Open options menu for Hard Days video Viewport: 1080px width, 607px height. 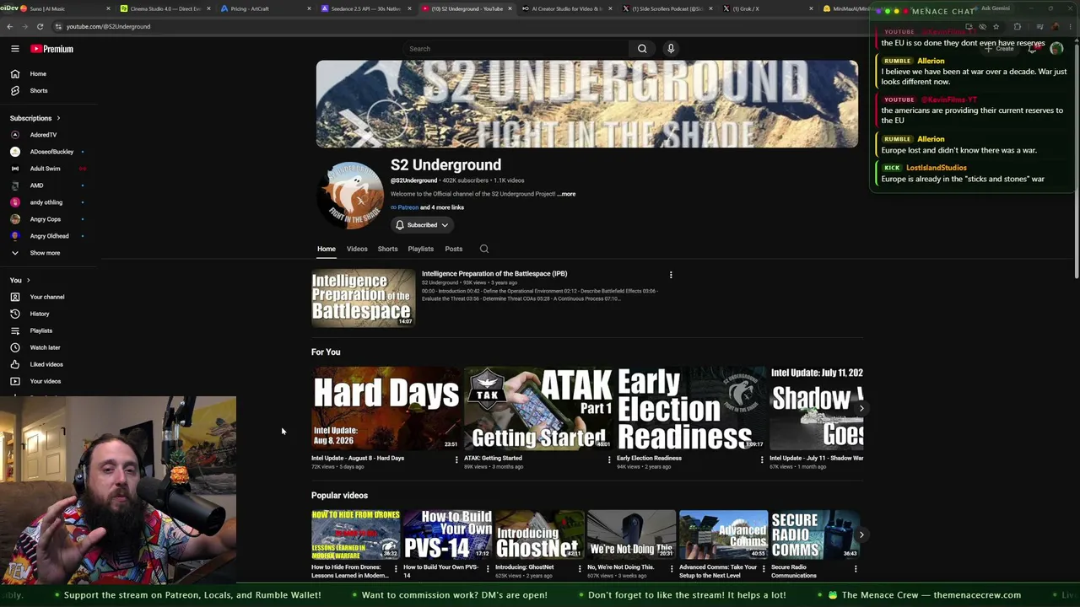coord(456,459)
